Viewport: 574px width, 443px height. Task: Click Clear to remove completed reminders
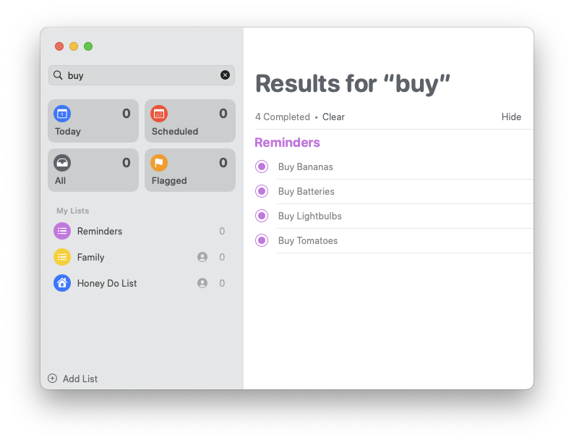333,117
